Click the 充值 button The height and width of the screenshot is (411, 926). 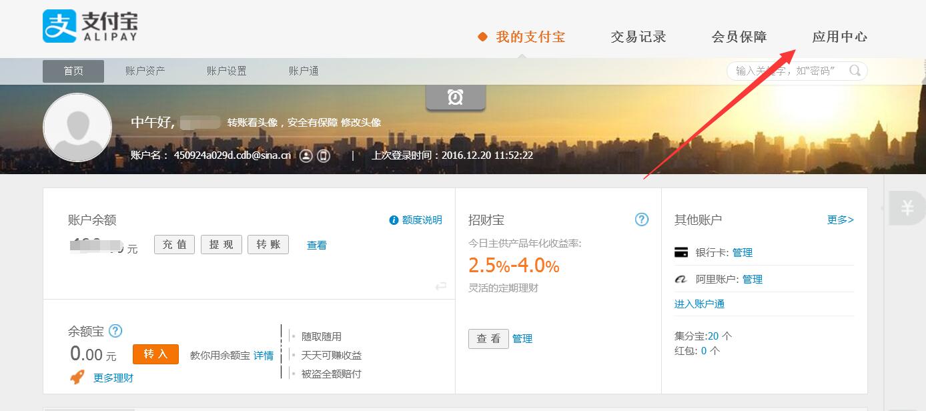pyautogui.click(x=174, y=244)
